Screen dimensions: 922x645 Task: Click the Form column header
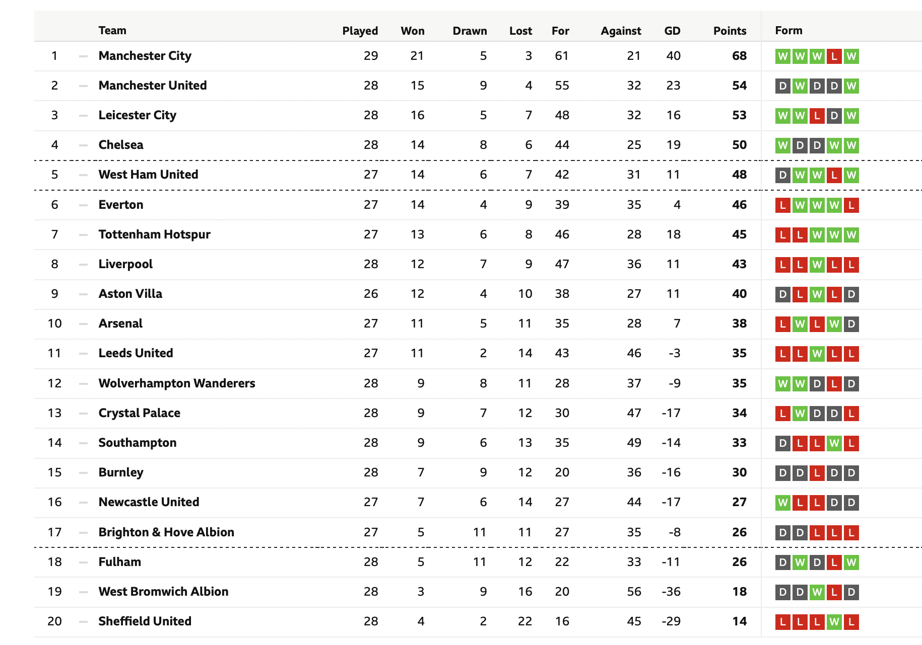point(788,30)
